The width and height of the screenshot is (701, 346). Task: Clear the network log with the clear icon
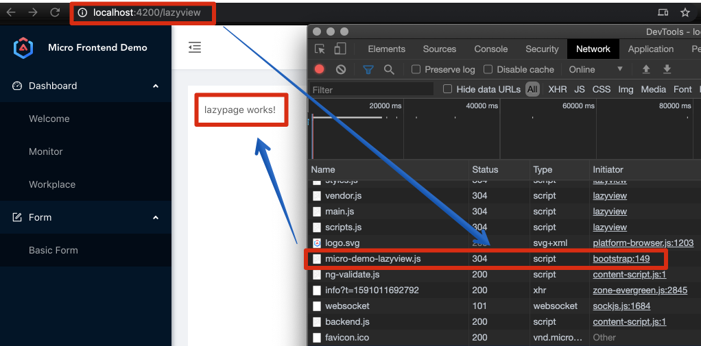coord(341,69)
